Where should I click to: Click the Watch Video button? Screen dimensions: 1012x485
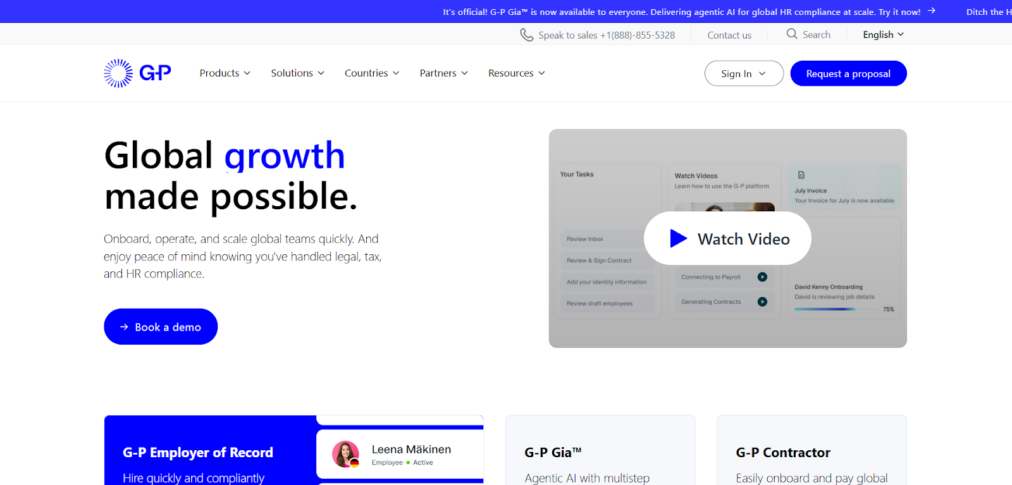[727, 238]
